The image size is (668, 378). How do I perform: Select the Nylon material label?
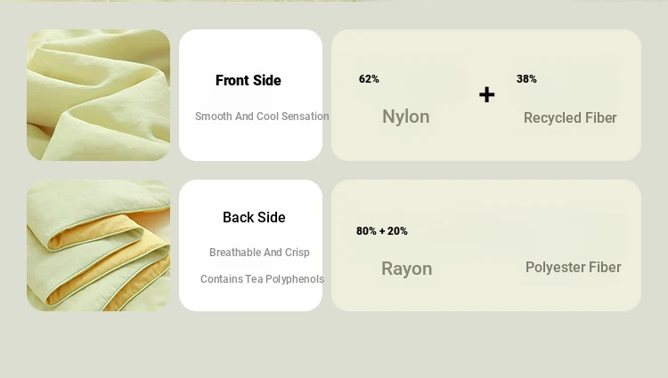tap(405, 117)
